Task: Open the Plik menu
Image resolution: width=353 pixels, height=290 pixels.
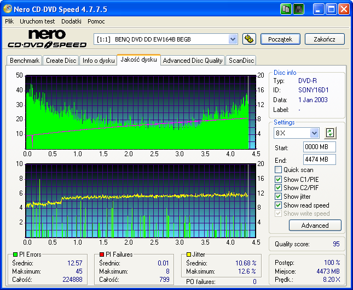Action: [x=9, y=21]
